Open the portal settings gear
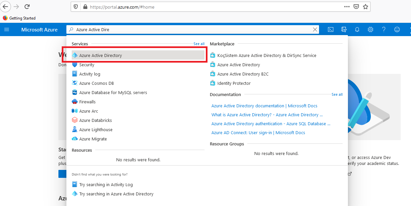Viewport: 411px width, 206px height. [x=370, y=29]
